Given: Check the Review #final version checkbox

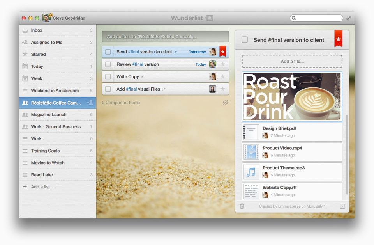Looking at the screenshot, I should [x=108, y=64].
